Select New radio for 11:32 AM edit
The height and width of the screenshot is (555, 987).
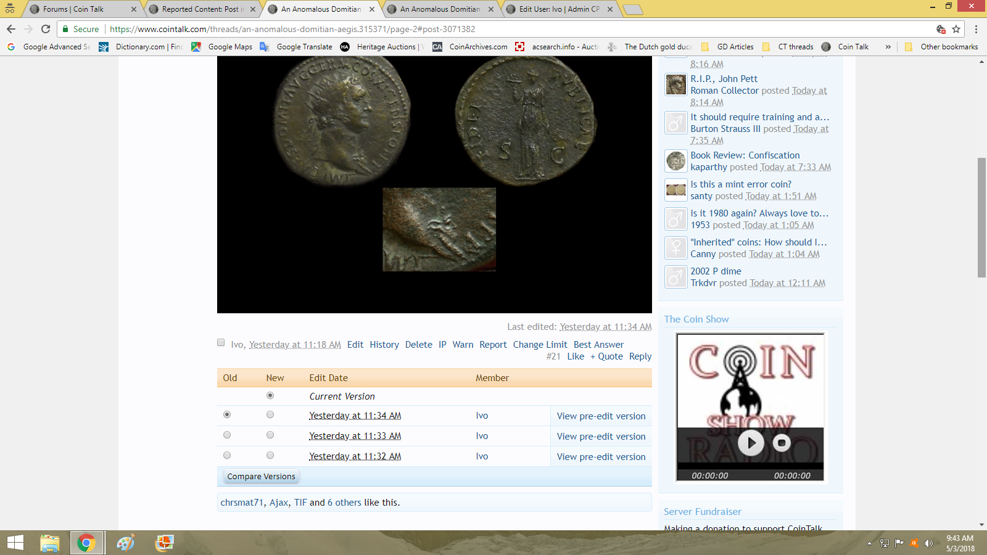[270, 456]
